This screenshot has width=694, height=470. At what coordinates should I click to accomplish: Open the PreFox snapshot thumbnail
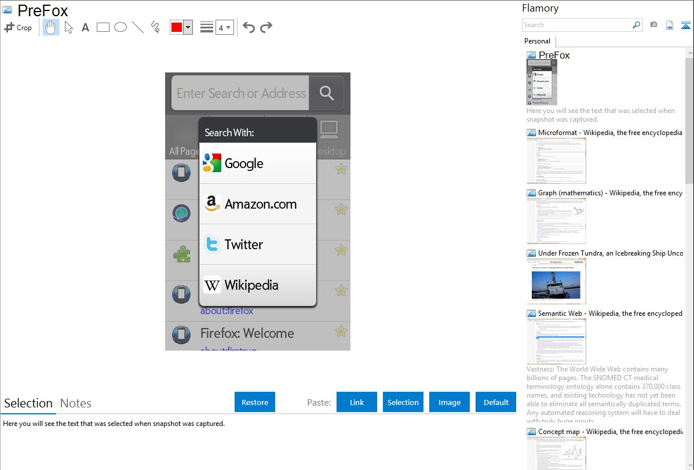[x=542, y=83]
